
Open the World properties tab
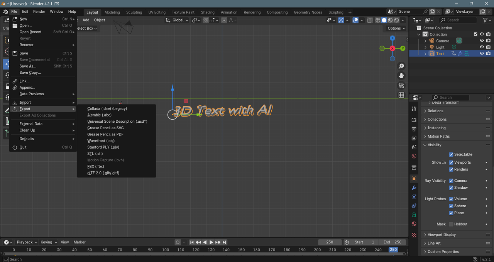(x=414, y=156)
